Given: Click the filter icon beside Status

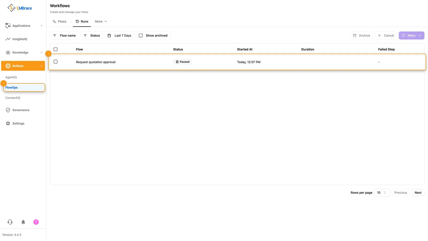Looking at the screenshot, I should pos(85,36).
